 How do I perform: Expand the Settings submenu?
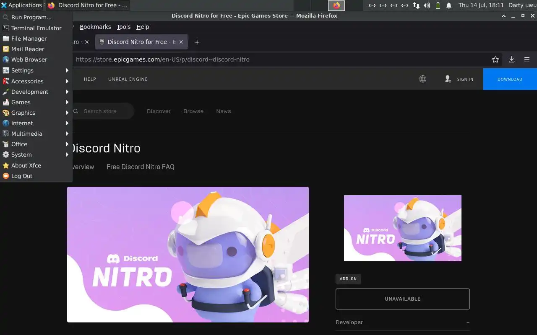pyautogui.click(x=36, y=70)
